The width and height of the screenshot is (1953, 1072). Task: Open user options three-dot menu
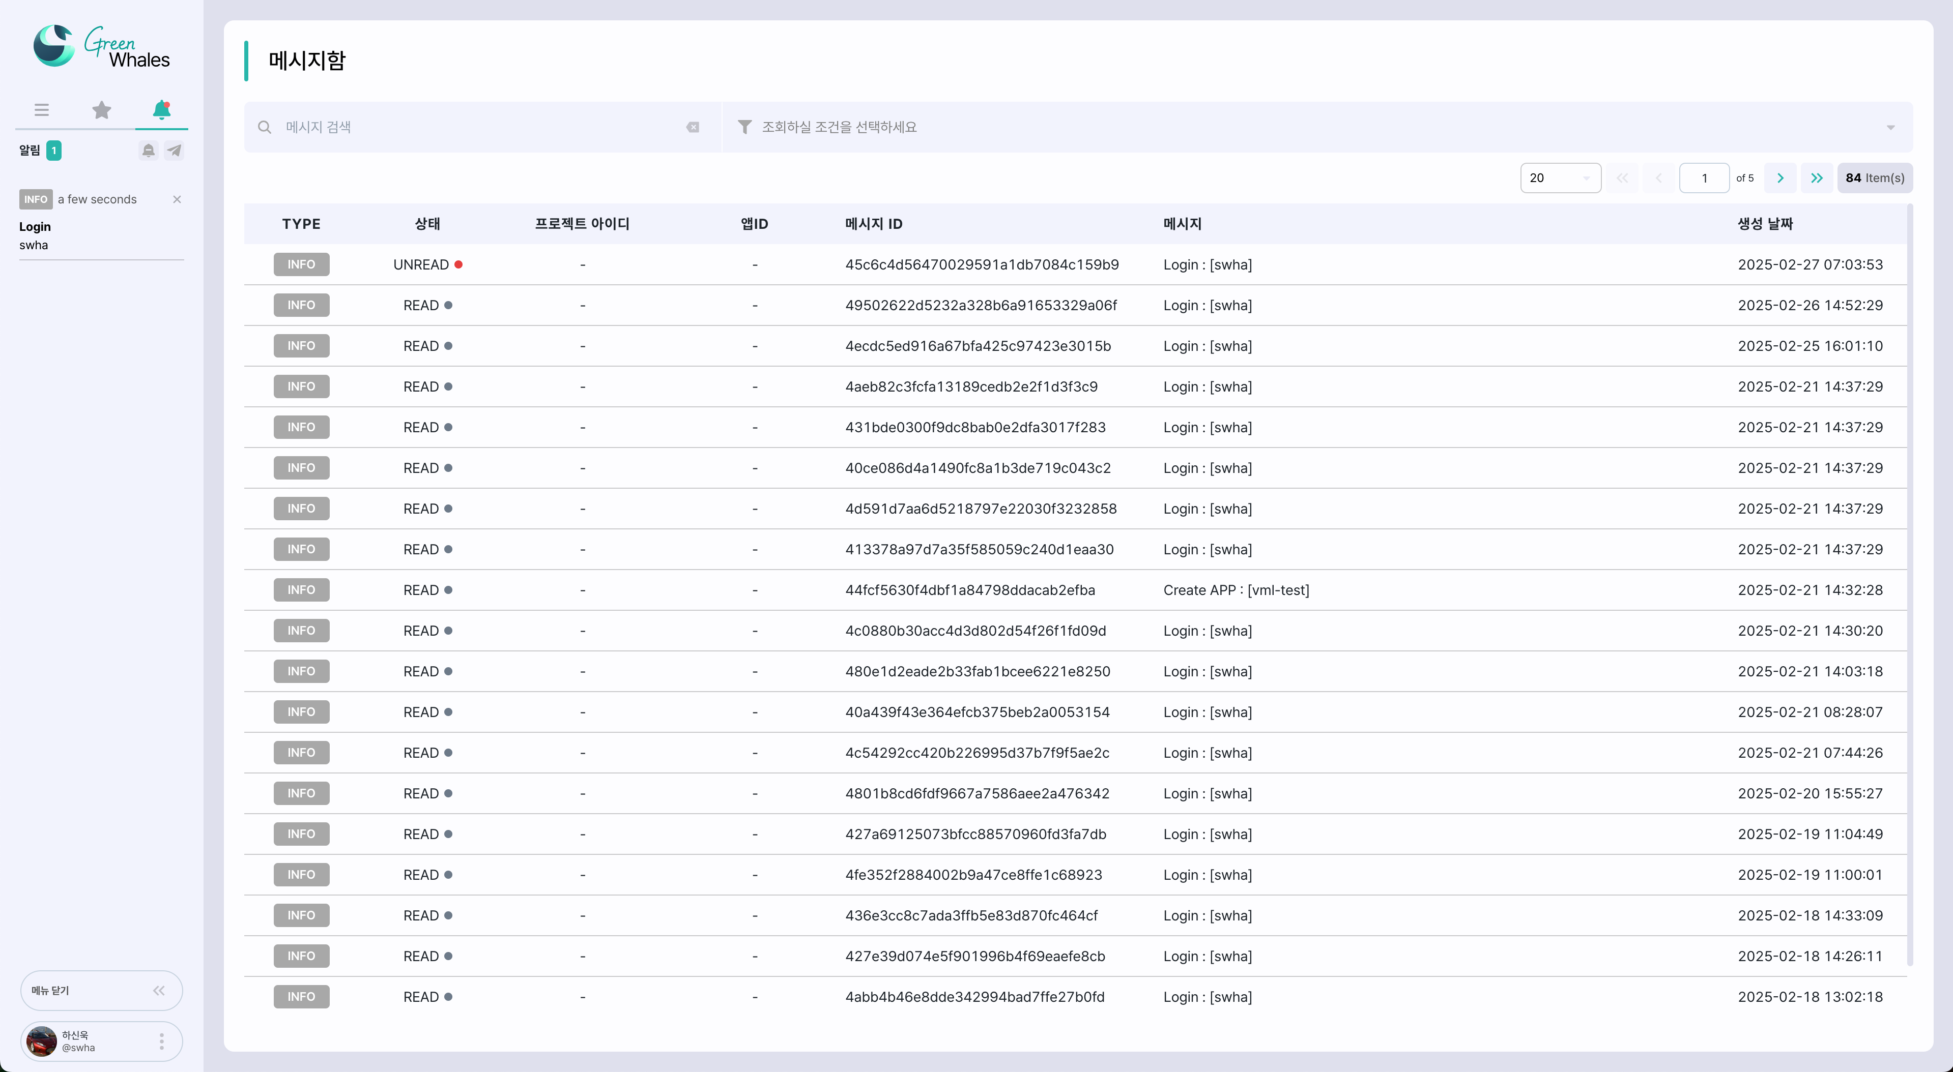[x=161, y=1041]
